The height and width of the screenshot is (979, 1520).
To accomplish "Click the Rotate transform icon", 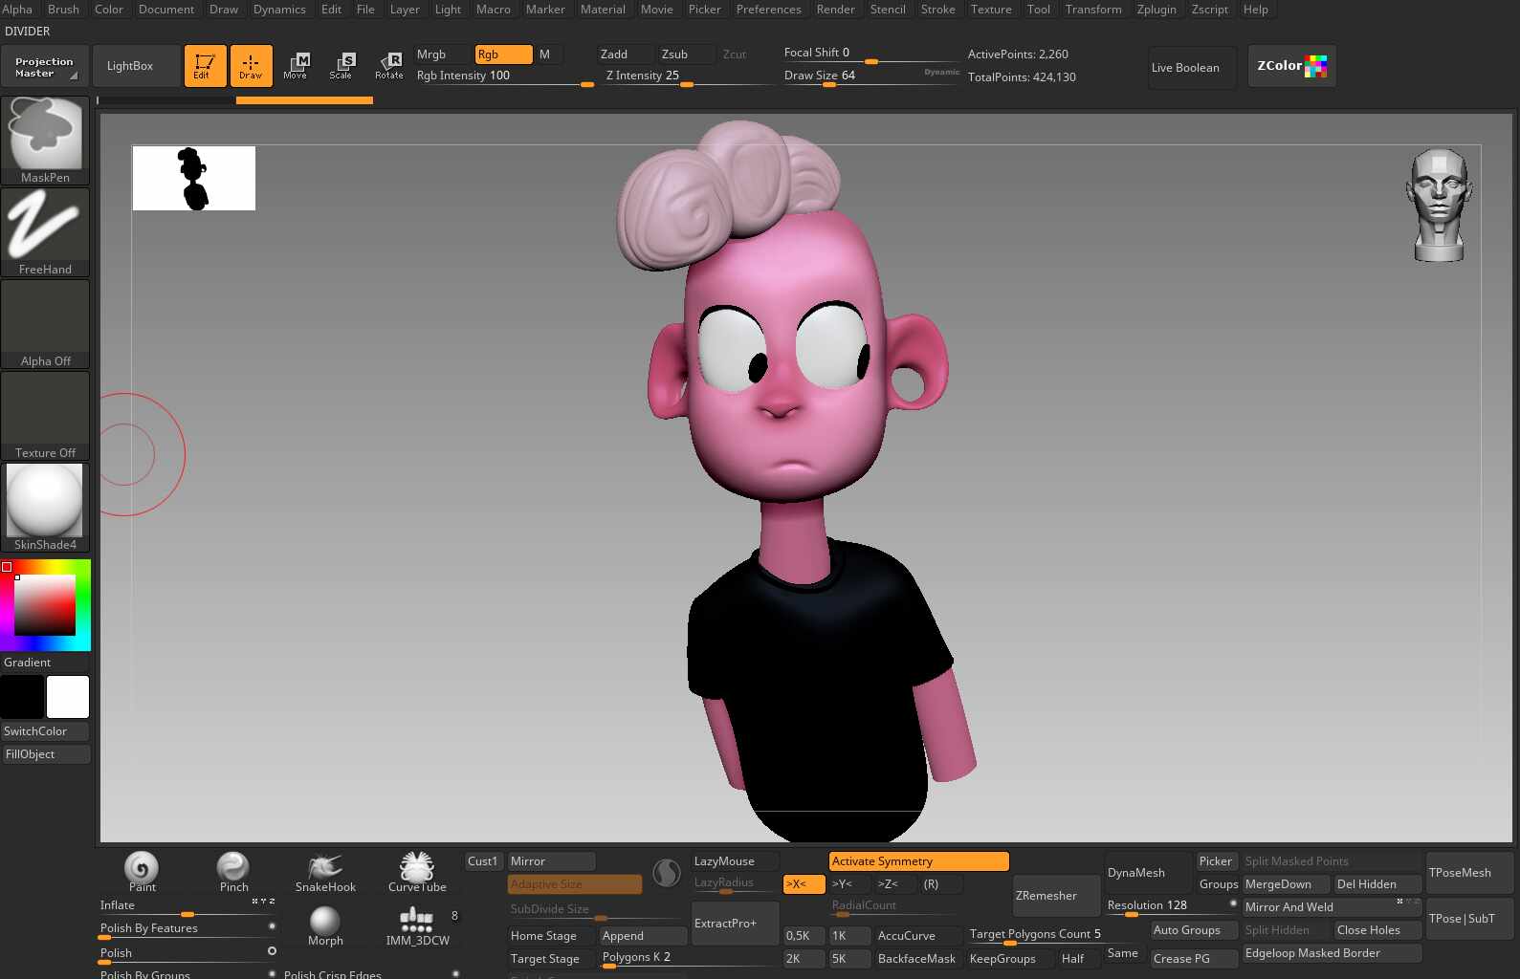I will coord(388,66).
